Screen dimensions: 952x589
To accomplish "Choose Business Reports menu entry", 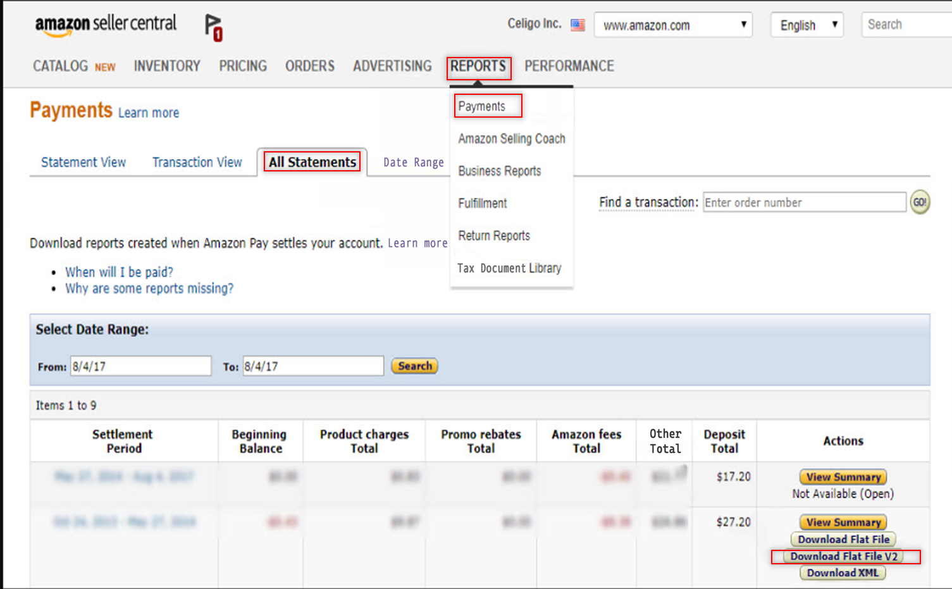I will click(500, 171).
